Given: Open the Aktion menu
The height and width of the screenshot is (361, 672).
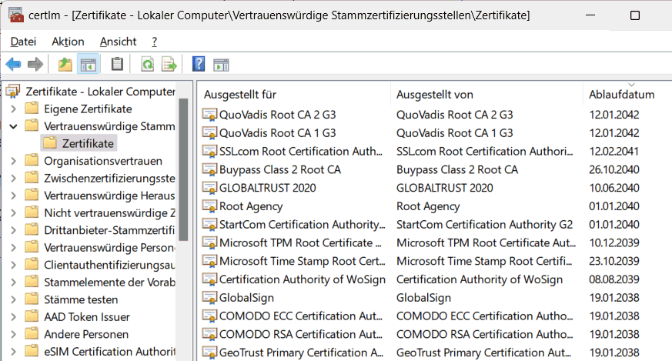Looking at the screenshot, I should [x=68, y=42].
